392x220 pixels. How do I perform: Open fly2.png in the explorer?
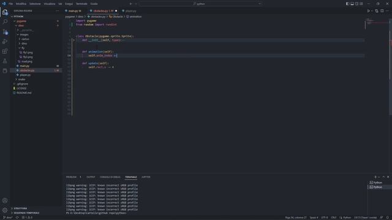click(x=28, y=57)
